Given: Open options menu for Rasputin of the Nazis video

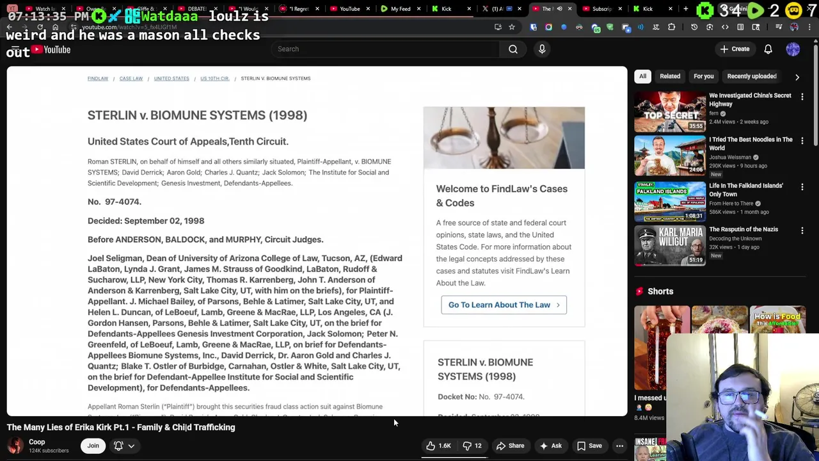Looking at the screenshot, I should [802, 230].
